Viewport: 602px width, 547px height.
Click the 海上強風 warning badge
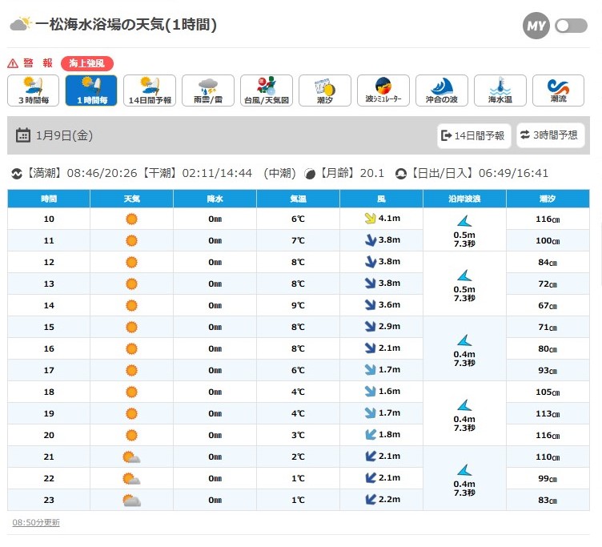click(x=87, y=62)
